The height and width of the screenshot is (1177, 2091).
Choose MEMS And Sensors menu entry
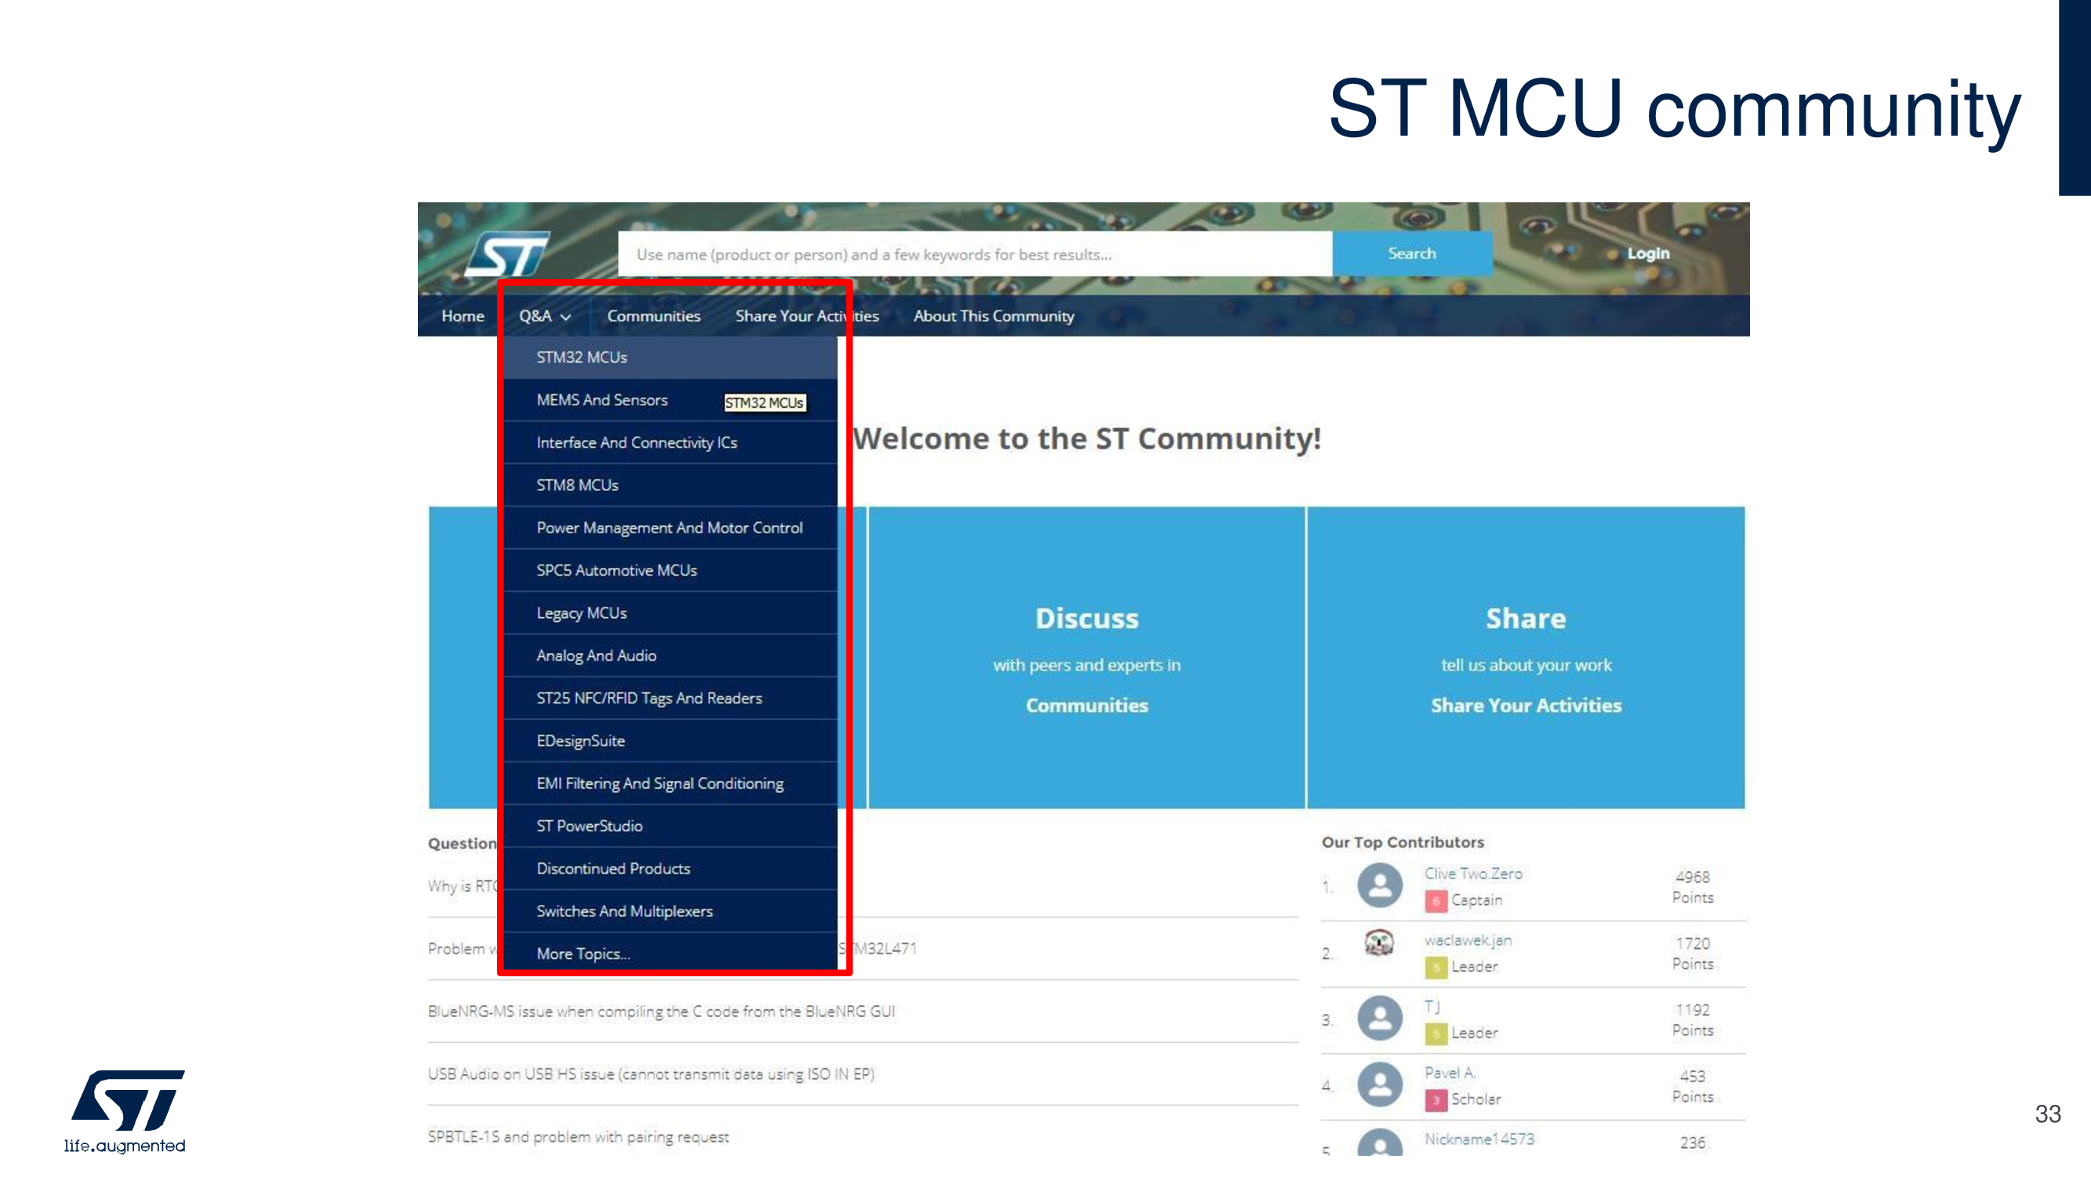point(601,399)
